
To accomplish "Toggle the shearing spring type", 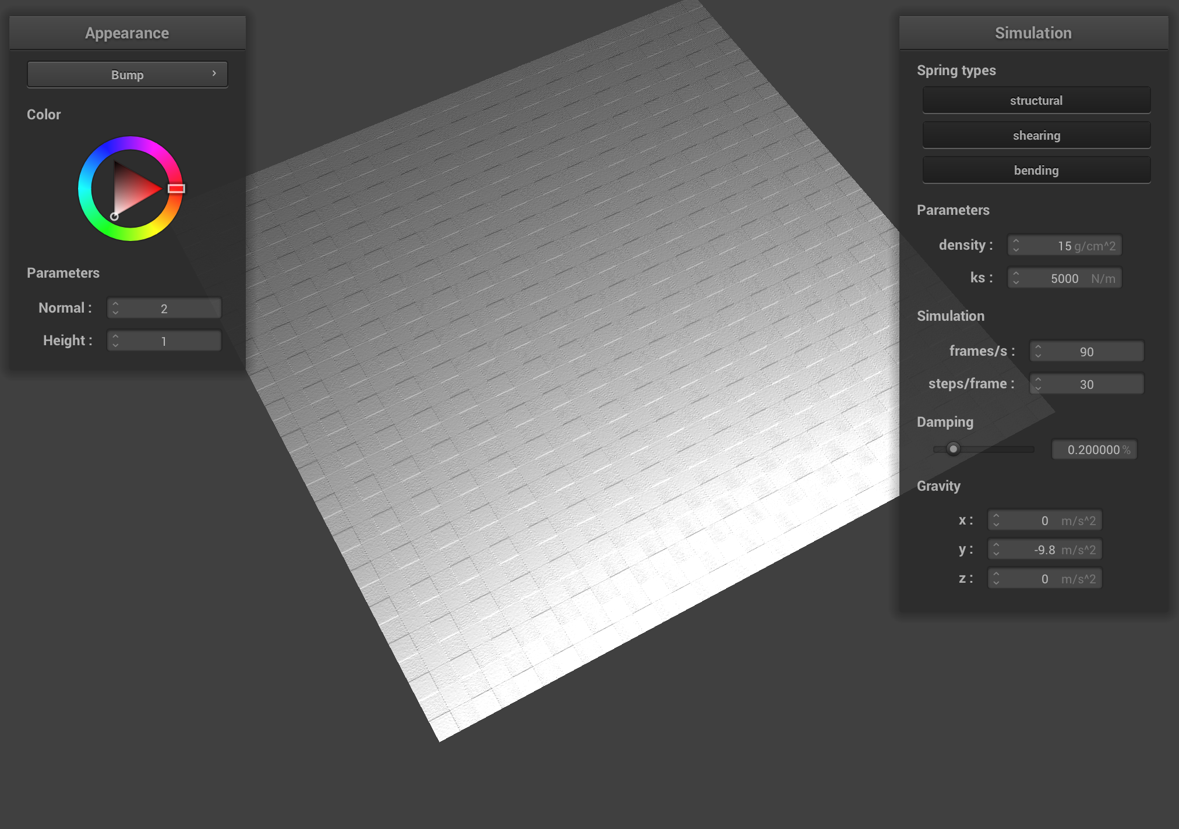I will click(1036, 135).
